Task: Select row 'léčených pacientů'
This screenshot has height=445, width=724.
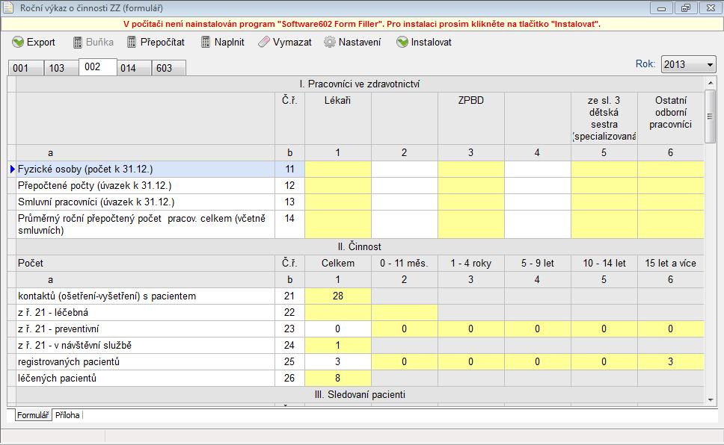Action: pos(145,378)
